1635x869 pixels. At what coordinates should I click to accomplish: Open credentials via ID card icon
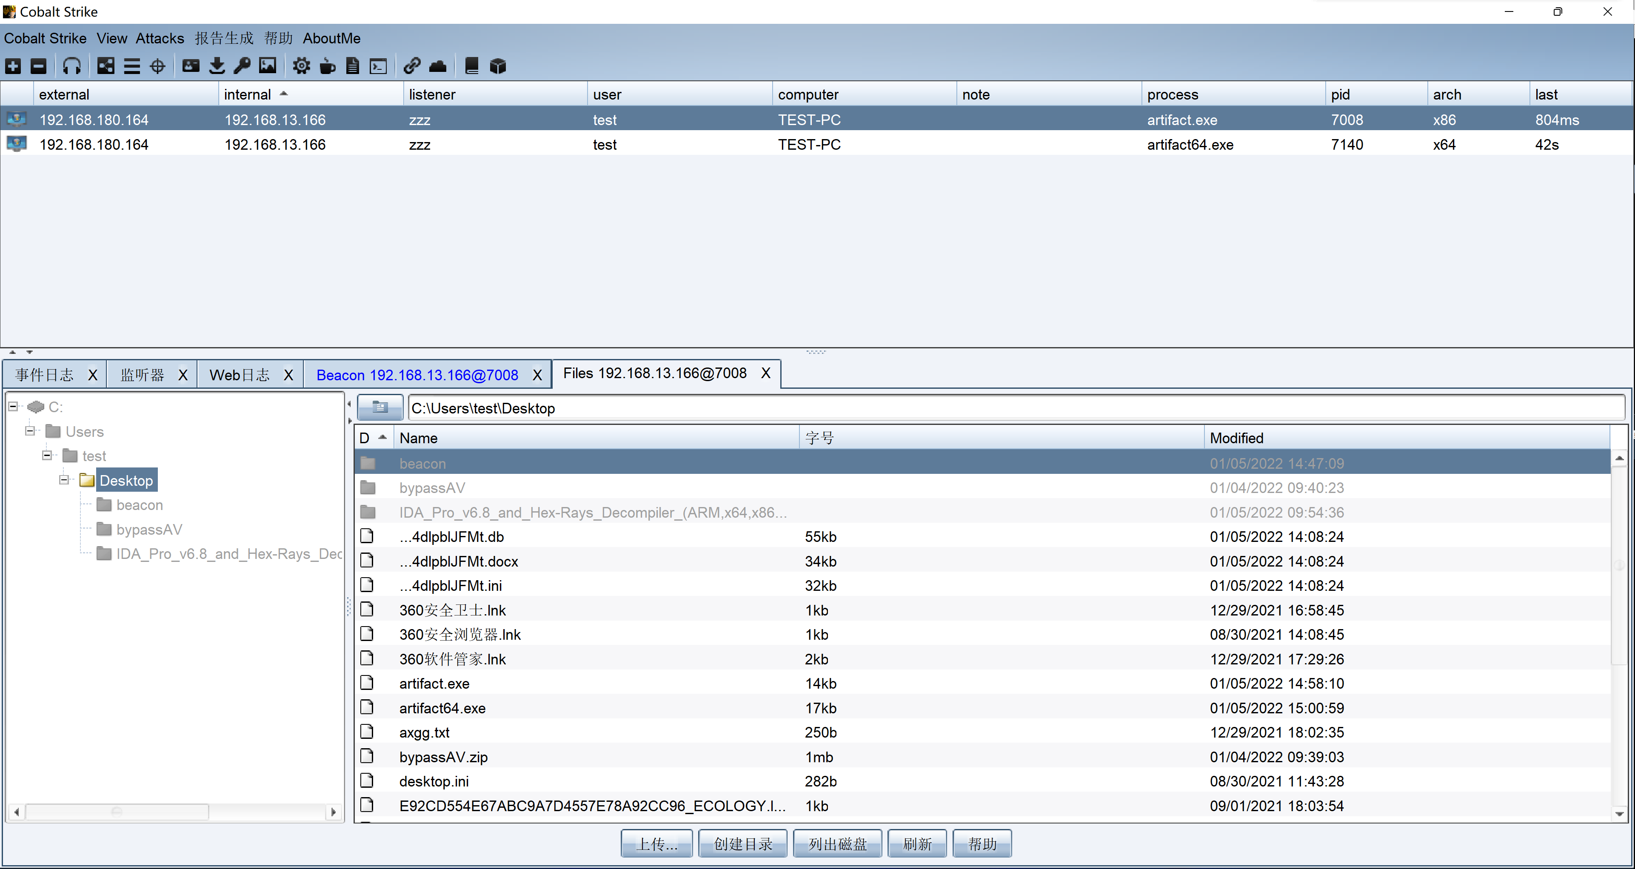pos(191,66)
